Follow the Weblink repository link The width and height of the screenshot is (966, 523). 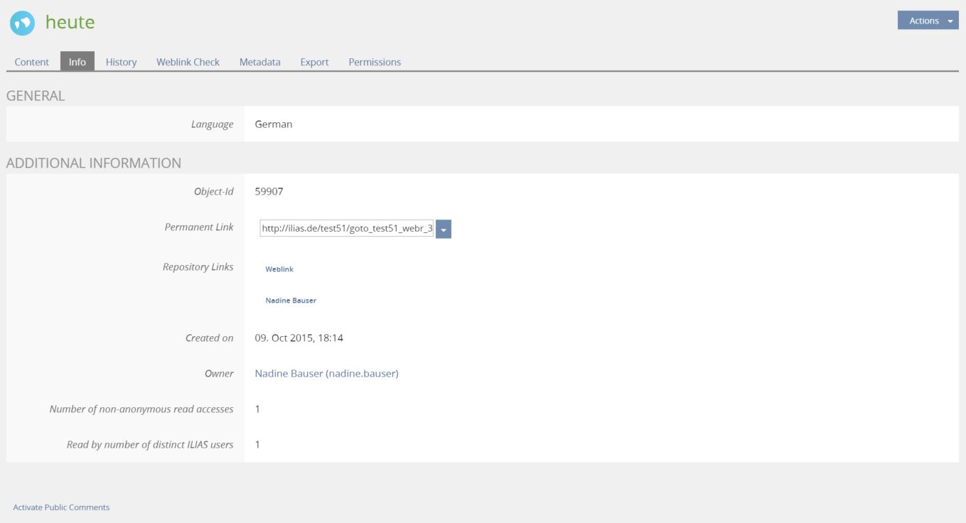(279, 269)
